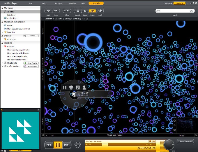Click the popup music note icon
The height and width of the screenshot is (152, 198).
click(78, 87)
